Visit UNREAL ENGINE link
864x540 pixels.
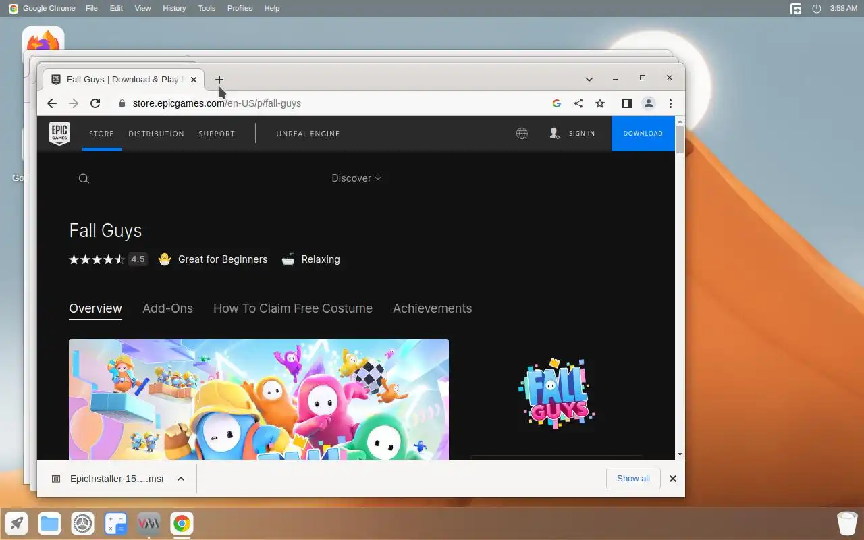coord(308,134)
